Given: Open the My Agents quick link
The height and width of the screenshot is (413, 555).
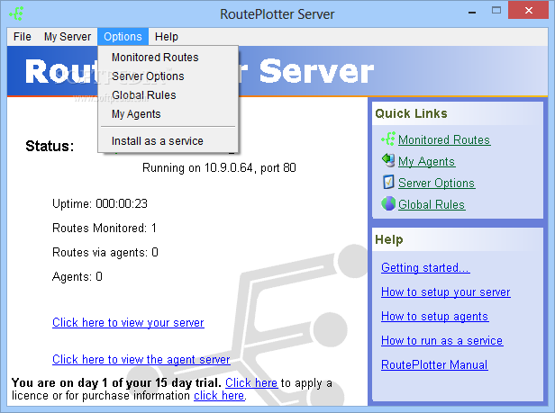Looking at the screenshot, I should click(426, 161).
